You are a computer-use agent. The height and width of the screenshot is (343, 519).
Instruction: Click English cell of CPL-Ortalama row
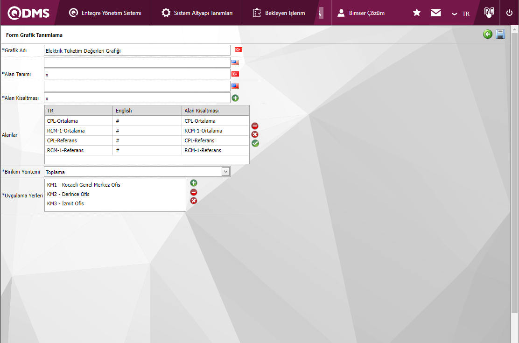[147, 121]
